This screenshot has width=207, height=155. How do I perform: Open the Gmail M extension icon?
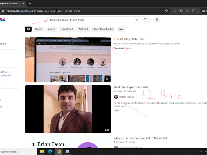coord(181,11)
